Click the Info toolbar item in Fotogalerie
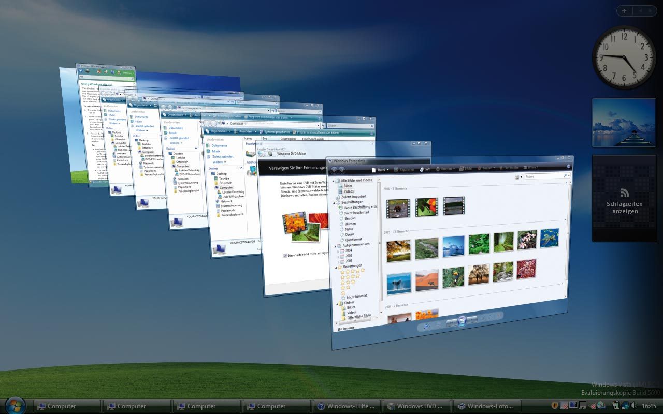The height and width of the screenshot is (414, 663). (x=425, y=169)
